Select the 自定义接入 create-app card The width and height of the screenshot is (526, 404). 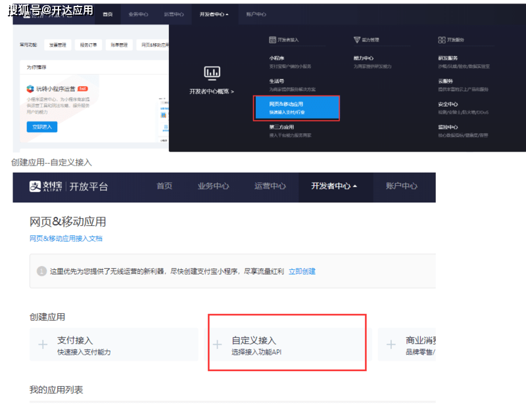tap(287, 344)
